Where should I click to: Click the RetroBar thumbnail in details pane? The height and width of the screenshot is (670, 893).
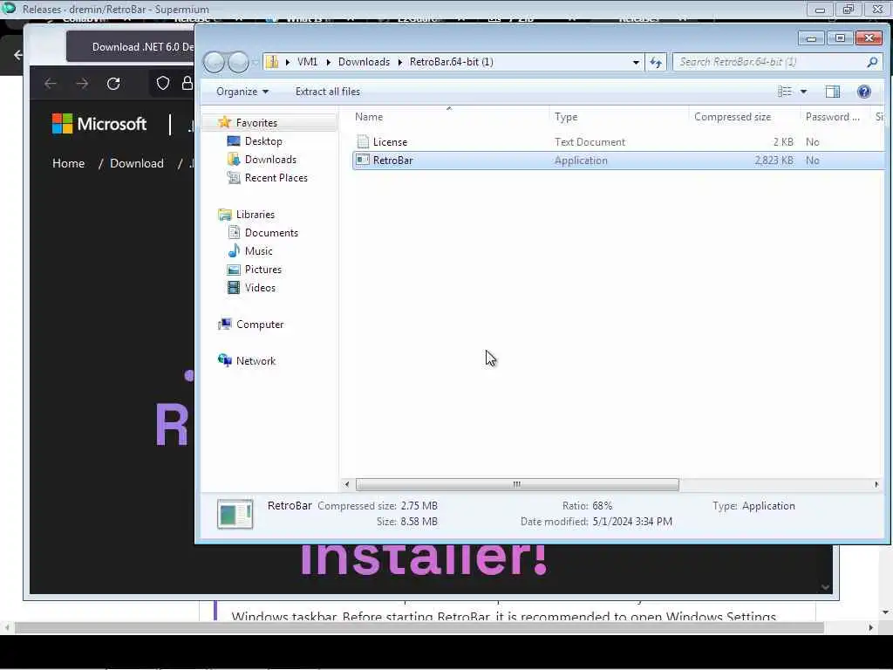(x=235, y=514)
